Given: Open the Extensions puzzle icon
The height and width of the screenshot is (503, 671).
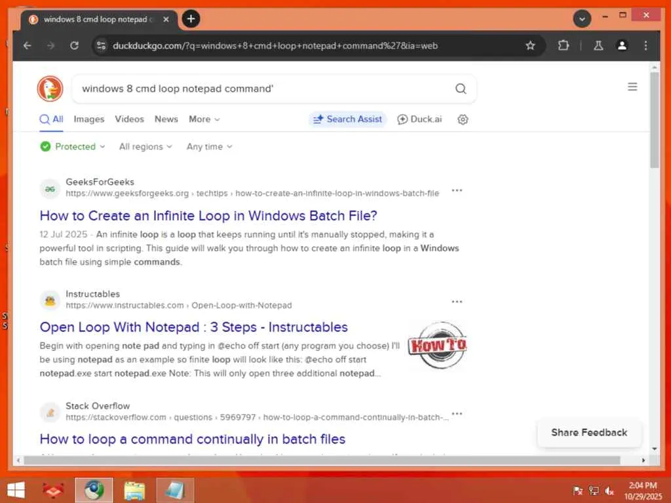Looking at the screenshot, I should point(563,45).
